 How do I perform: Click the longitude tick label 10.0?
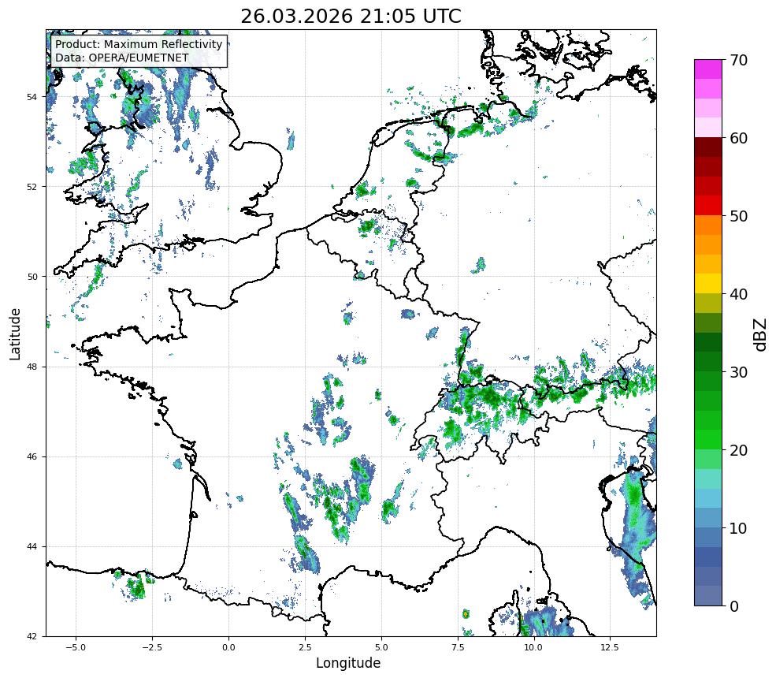point(533,647)
